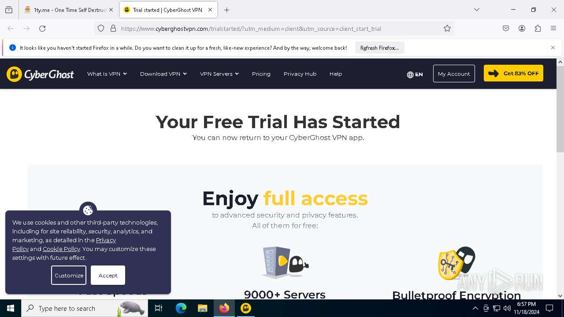The width and height of the screenshot is (564, 317).
Task: Launch Microsoft Edge from the taskbar
Action: (x=181, y=308)
